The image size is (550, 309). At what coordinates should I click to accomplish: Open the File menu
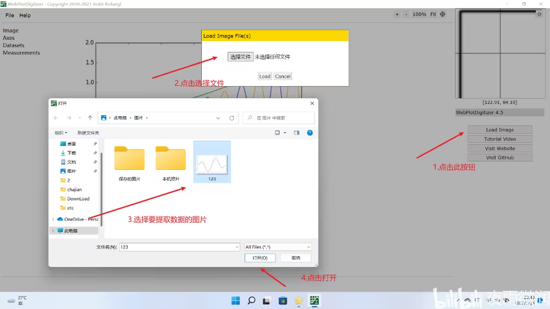(9, 15)
